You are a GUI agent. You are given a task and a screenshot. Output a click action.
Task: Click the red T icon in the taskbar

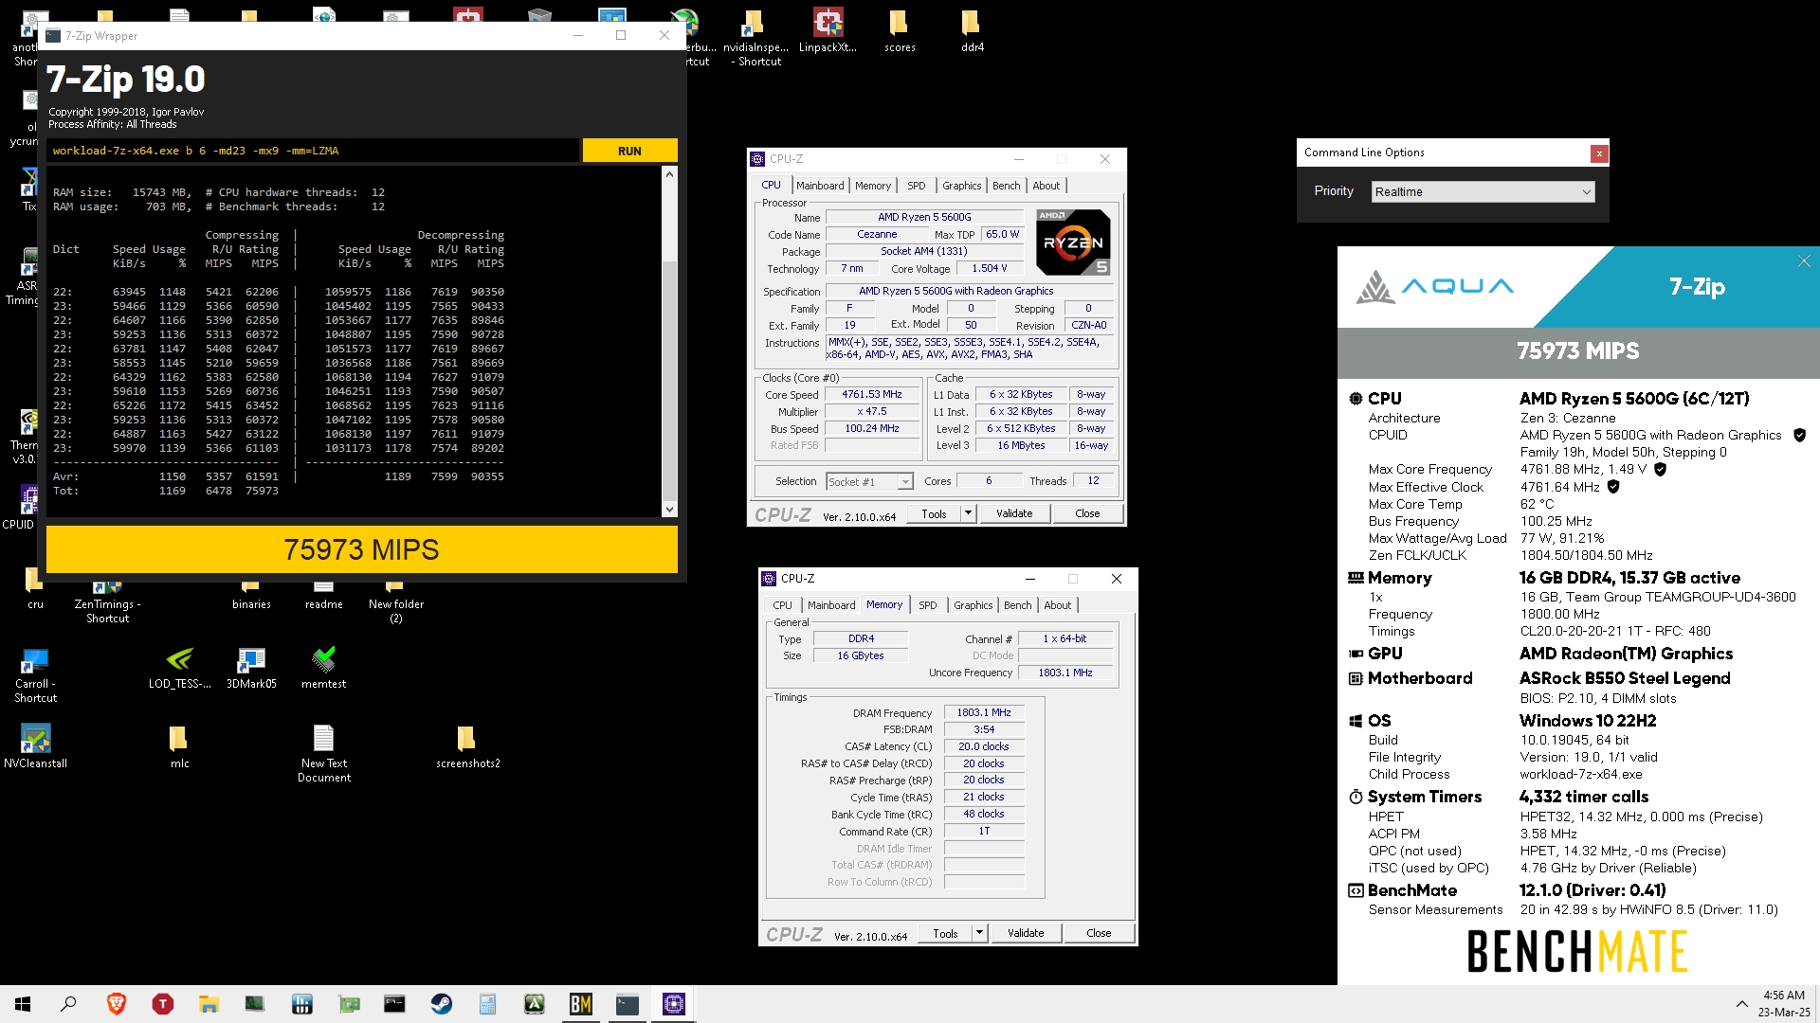click(x=162, y=1004)
